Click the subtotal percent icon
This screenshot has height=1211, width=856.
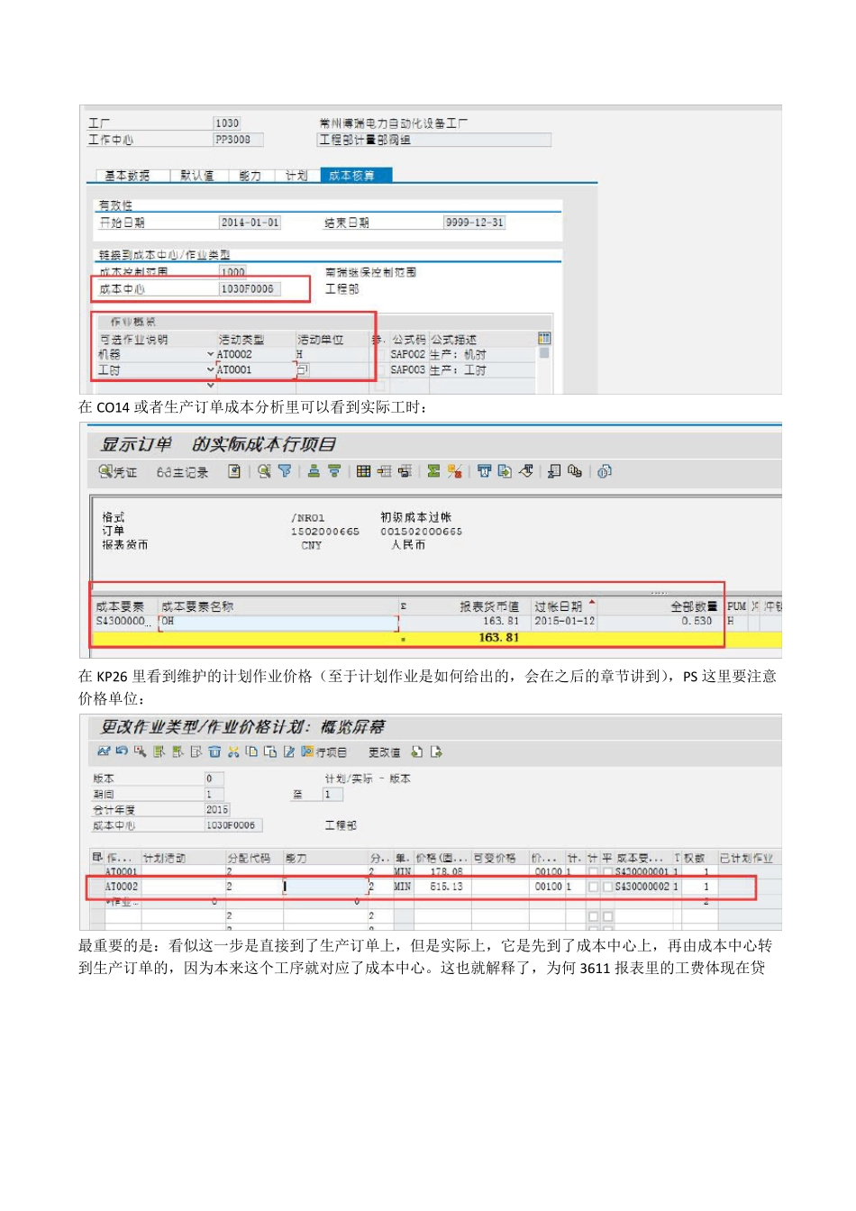tap(454, 471)
